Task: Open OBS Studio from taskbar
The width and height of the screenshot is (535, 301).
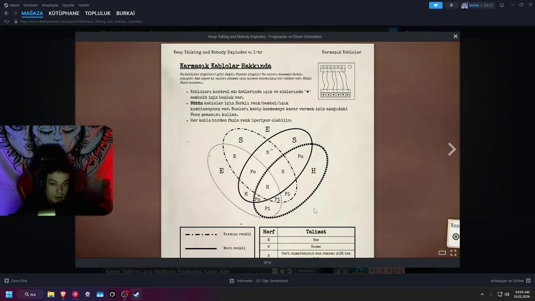Action: 124,294
